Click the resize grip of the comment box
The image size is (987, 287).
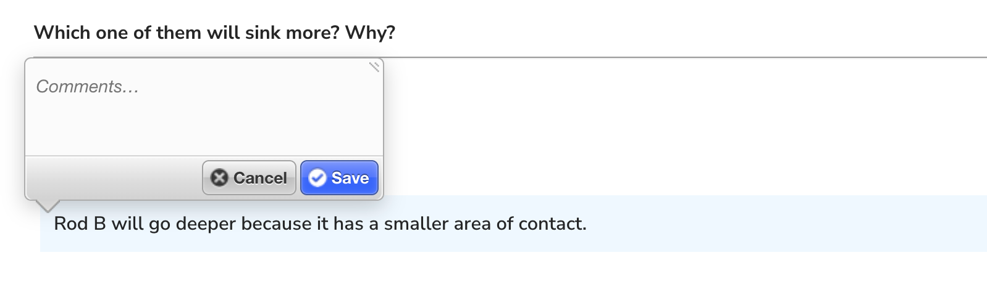pyautogui.click(x=374, y=67)
